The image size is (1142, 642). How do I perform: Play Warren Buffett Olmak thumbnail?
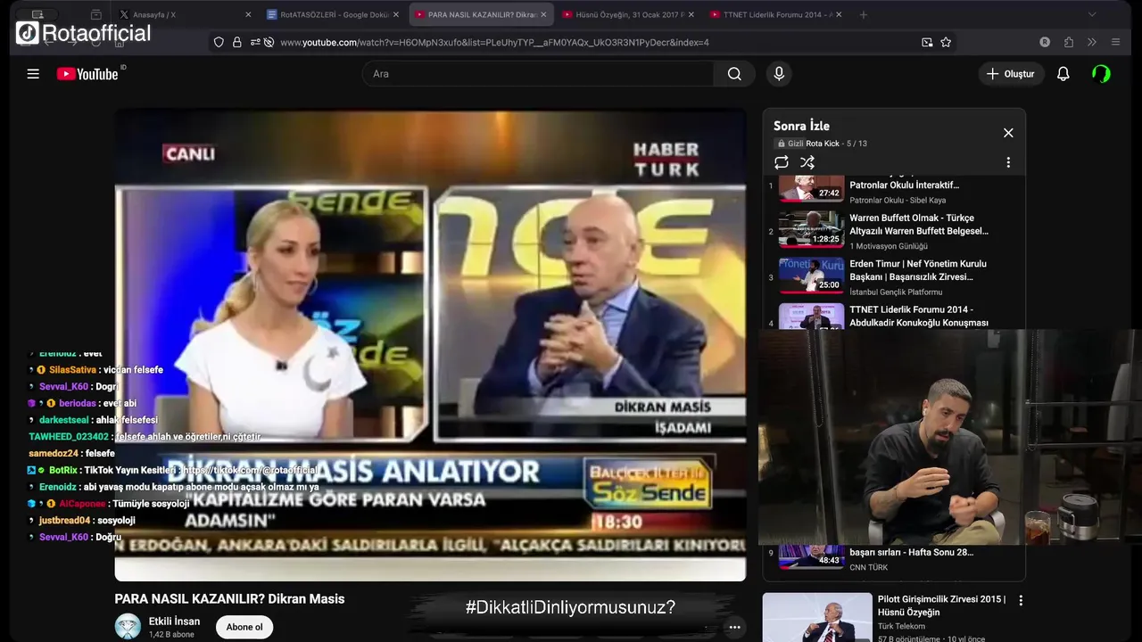click(x=811, y=229)
